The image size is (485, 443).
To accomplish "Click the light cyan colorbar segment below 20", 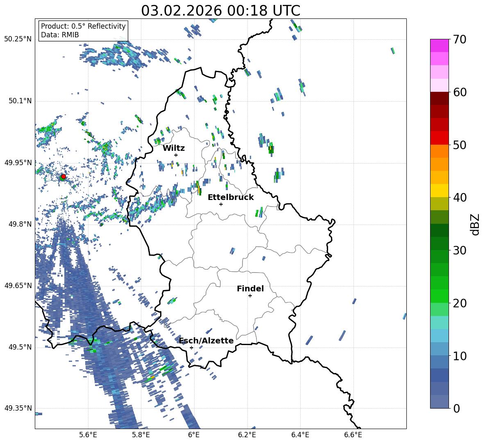I will [439, 323].
